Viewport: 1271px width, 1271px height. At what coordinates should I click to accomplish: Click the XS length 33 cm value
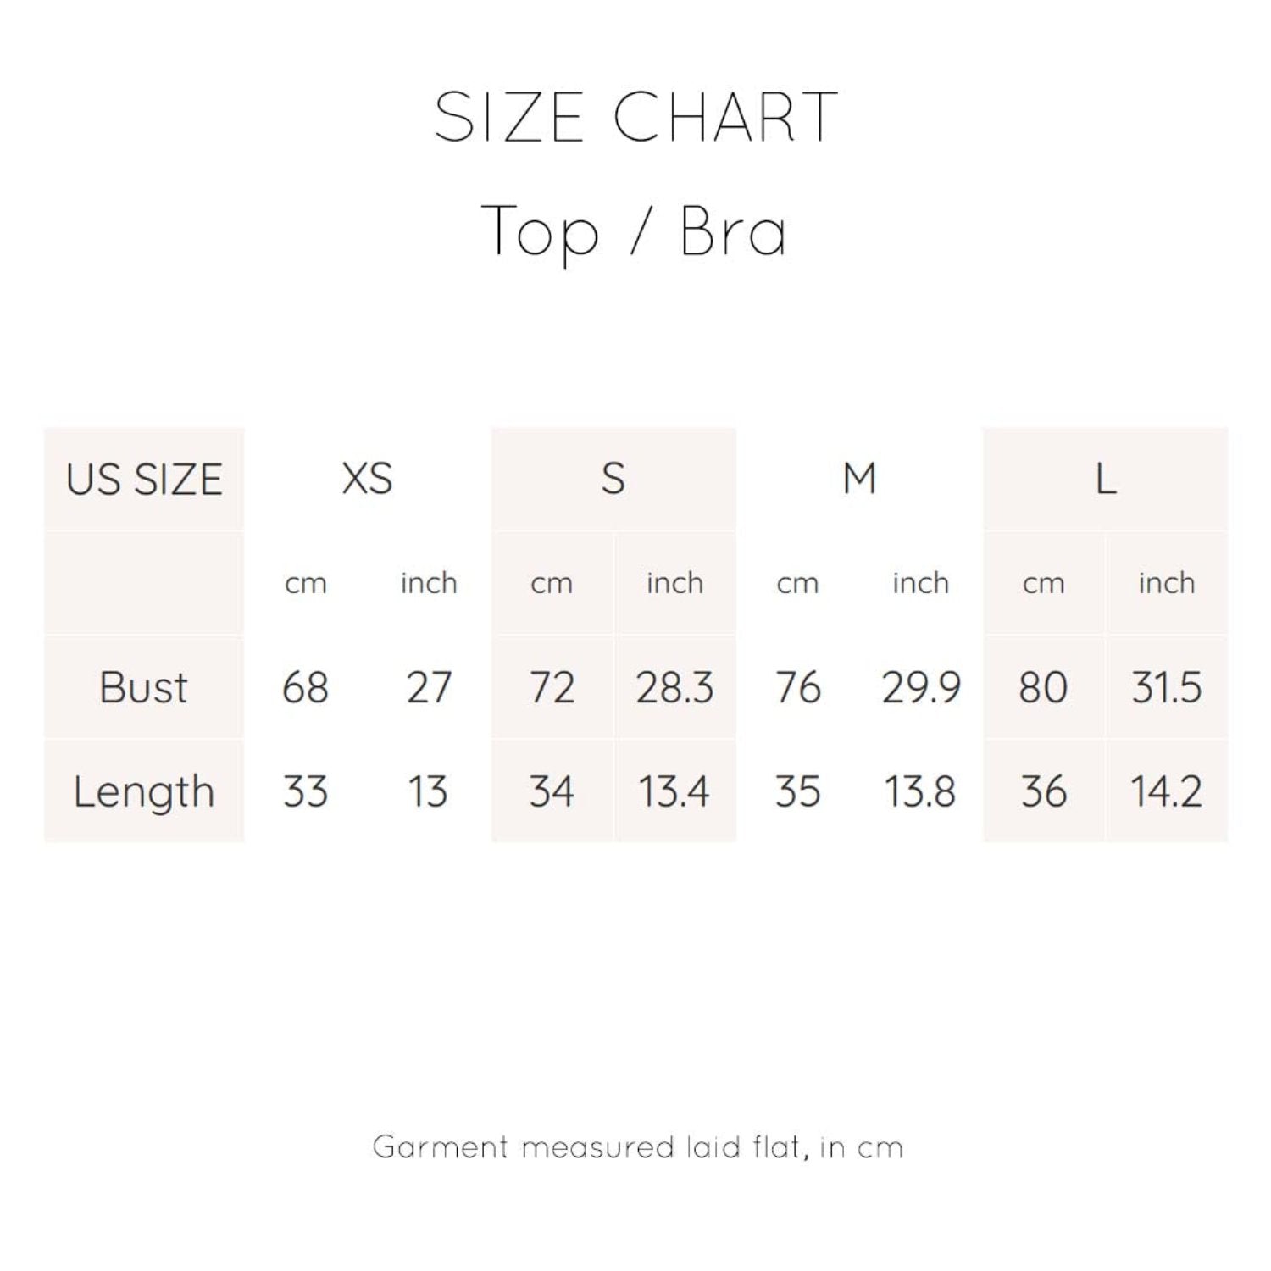(x=305, y=791)
